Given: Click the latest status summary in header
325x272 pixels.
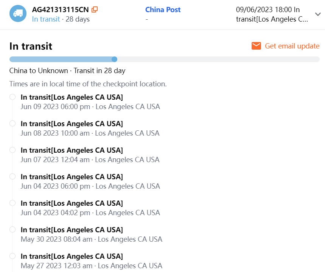Looking at the screenshot, I should click(x=272, y=14).
